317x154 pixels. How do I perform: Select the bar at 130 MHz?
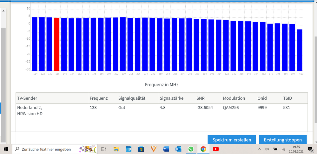pyautogui.click(x=49, y=44)
